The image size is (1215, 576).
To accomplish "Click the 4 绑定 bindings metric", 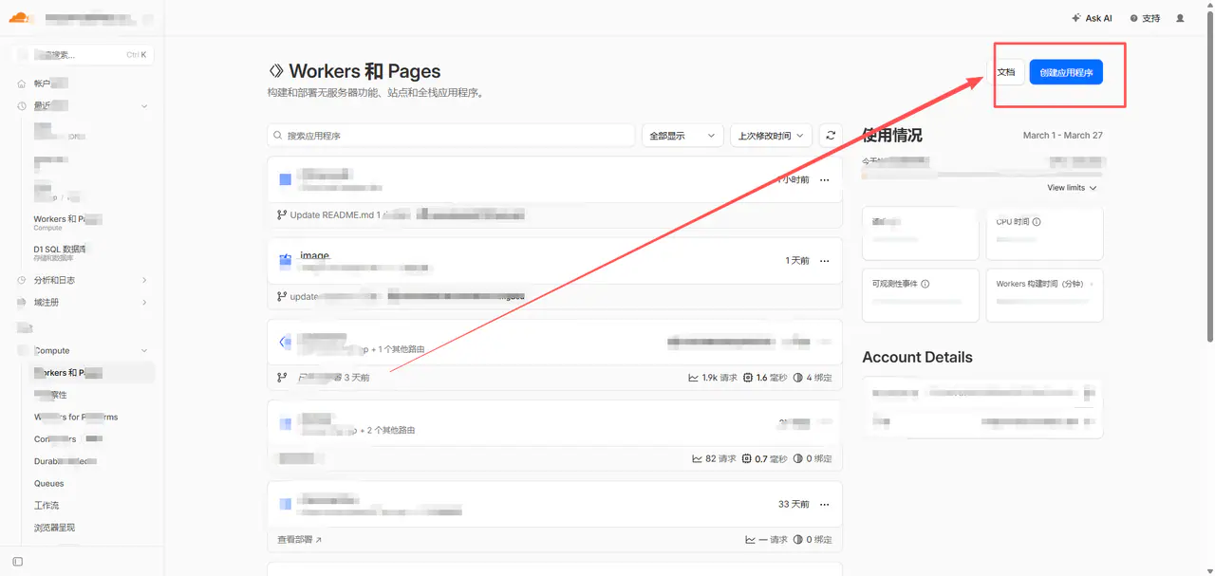I will tap(813, 378).
